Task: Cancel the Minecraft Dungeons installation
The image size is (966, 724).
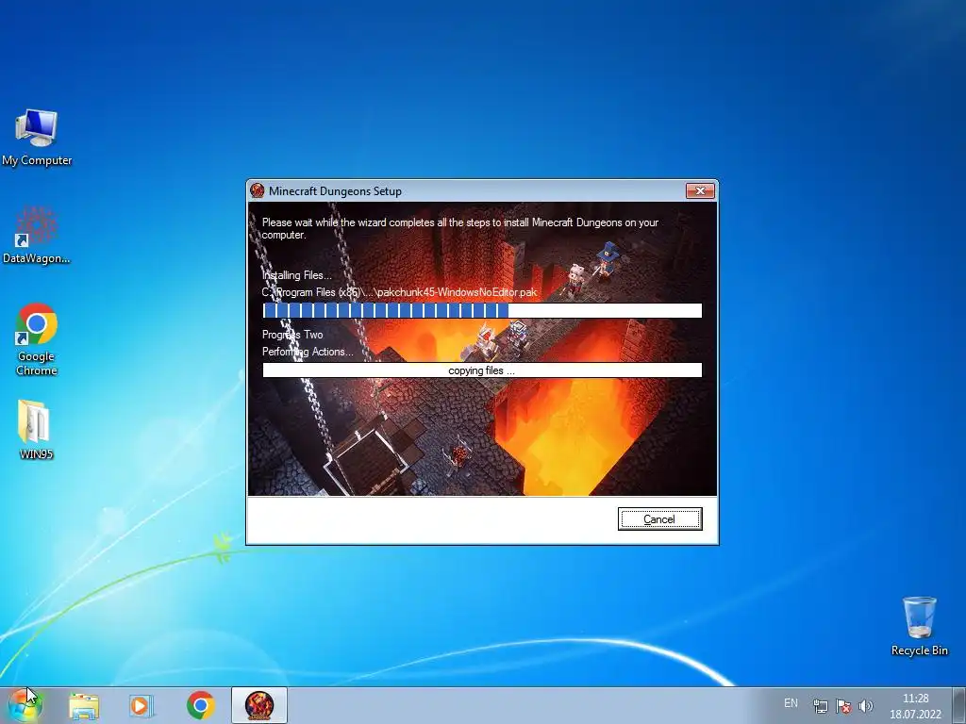Action: 659,519
